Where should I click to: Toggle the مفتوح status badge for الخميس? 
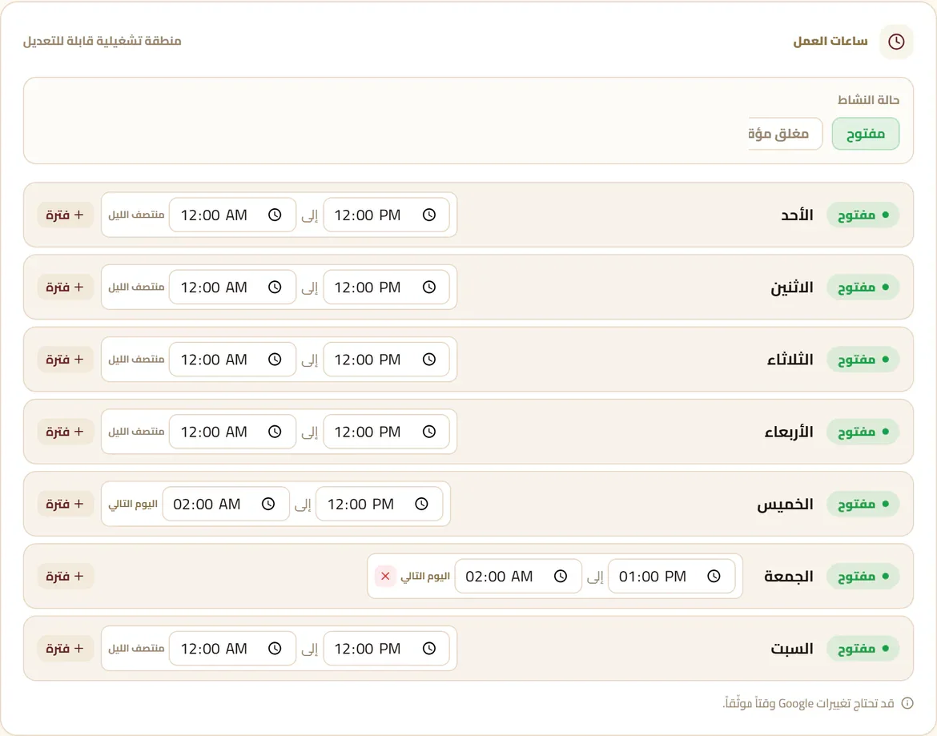pos(863,505)
